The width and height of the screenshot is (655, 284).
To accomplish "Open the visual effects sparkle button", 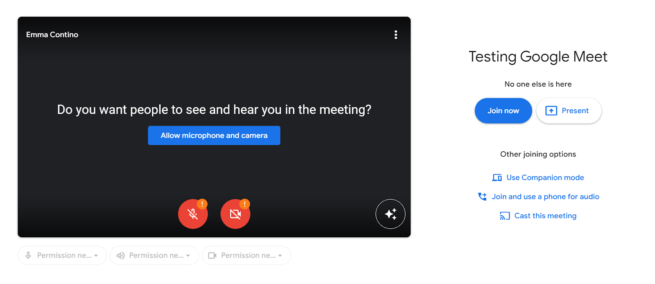I will [x=391, y=214].
